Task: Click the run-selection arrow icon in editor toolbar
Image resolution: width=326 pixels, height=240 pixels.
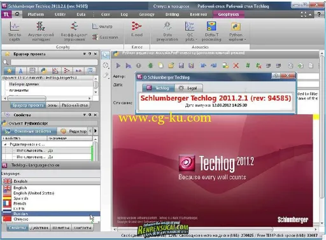Action: [128, 66]
